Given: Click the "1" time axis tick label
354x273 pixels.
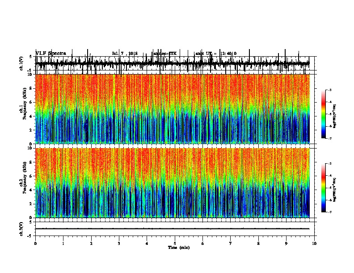Looking at the screenshot, I should point(63,244).
